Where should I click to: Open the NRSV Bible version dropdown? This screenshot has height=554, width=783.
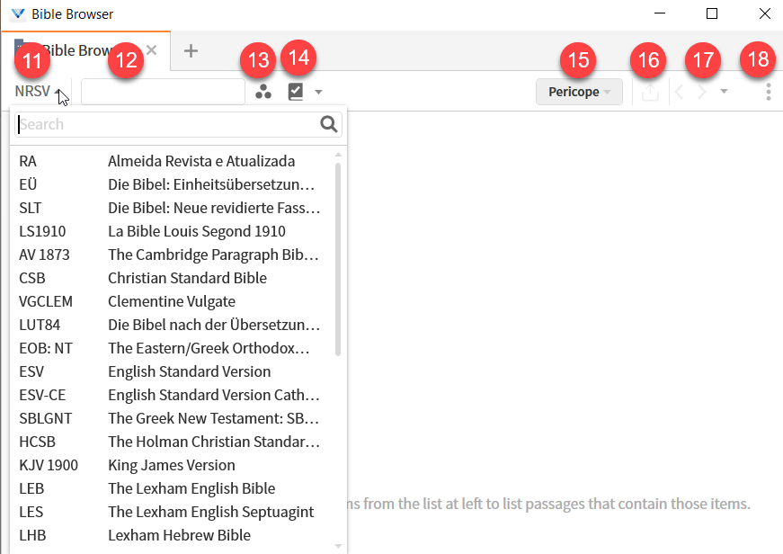(x=38, y=92)
